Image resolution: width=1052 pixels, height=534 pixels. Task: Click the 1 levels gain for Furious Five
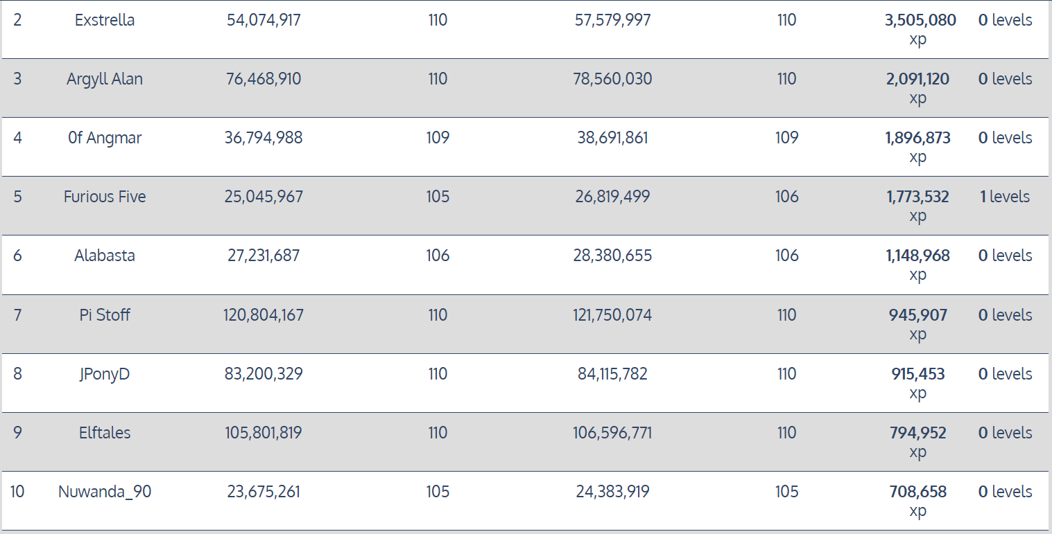1005,197
